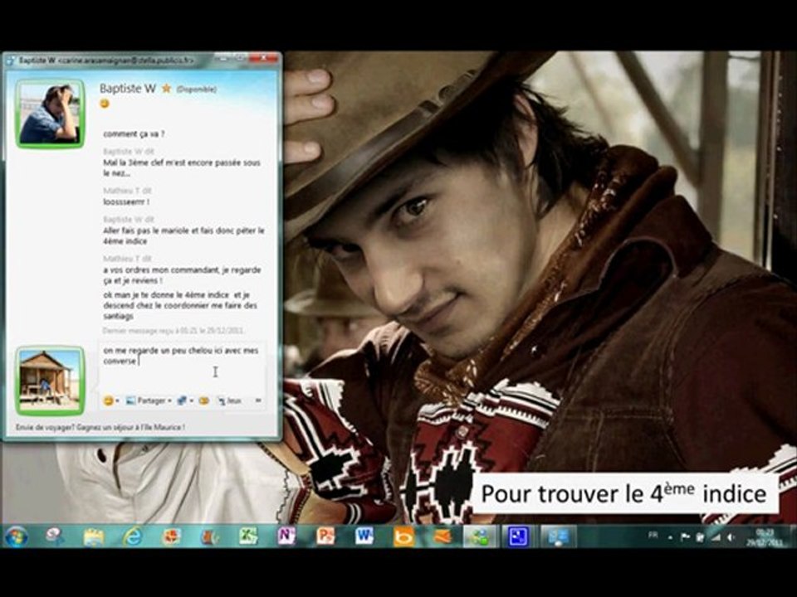Click the "Dernier message reçu" timestamp line
Screen dimensions: 797x597
(174, 331)
